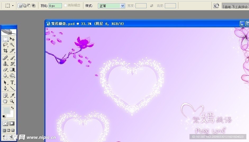
Task: Switch to Quick Mask mode
Action: [12, 123]
